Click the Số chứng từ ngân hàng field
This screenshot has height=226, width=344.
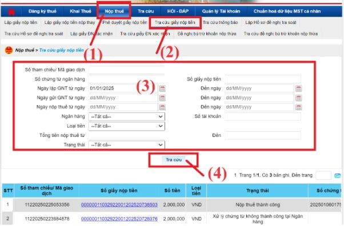[x=127, y=79]
